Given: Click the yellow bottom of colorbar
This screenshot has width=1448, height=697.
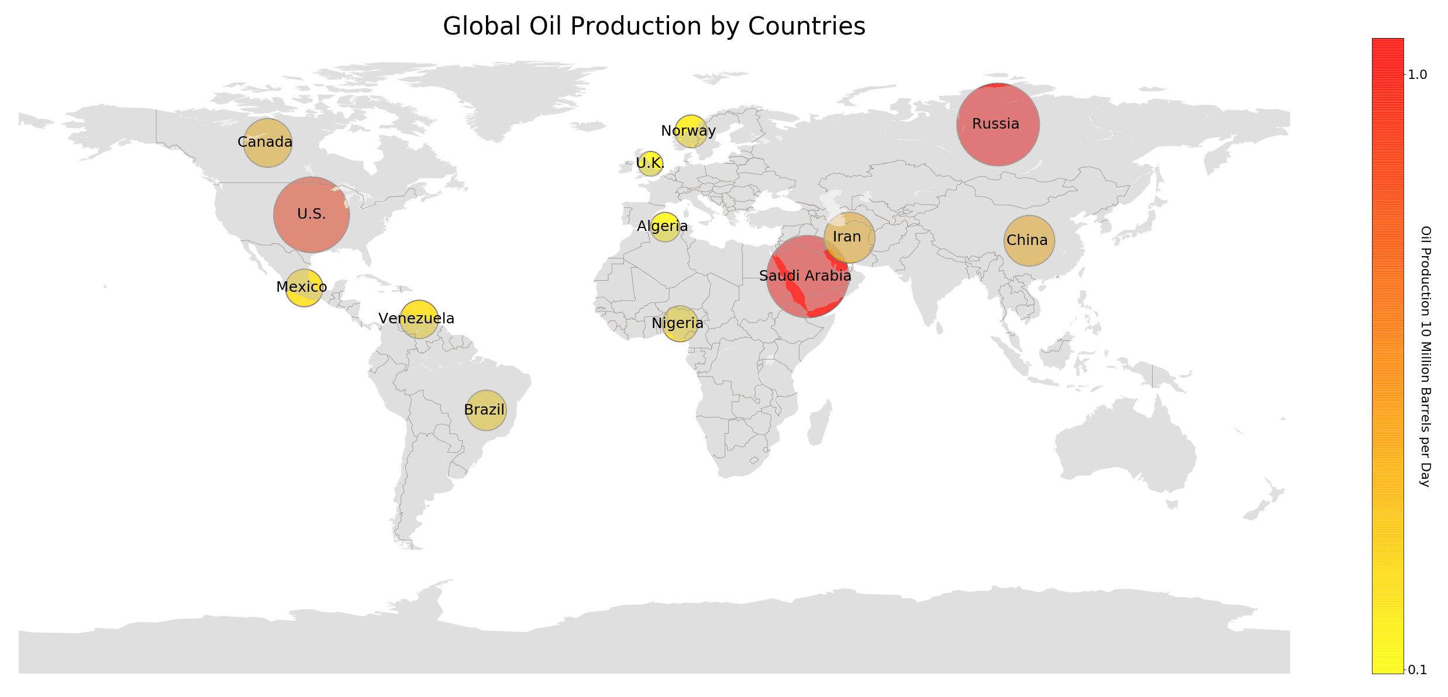Looking at the screenshot, I should [x=1387, y=658].
